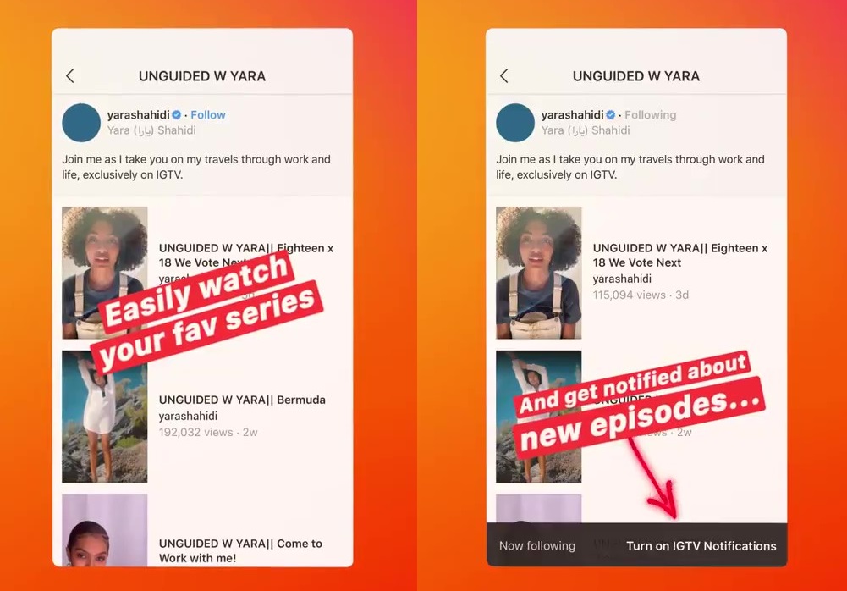
Task: Tap the back chevron on the left phone
Action: click(70, 75)
